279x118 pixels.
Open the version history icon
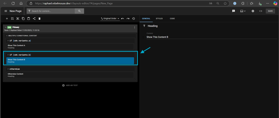[x=134, y=18]
